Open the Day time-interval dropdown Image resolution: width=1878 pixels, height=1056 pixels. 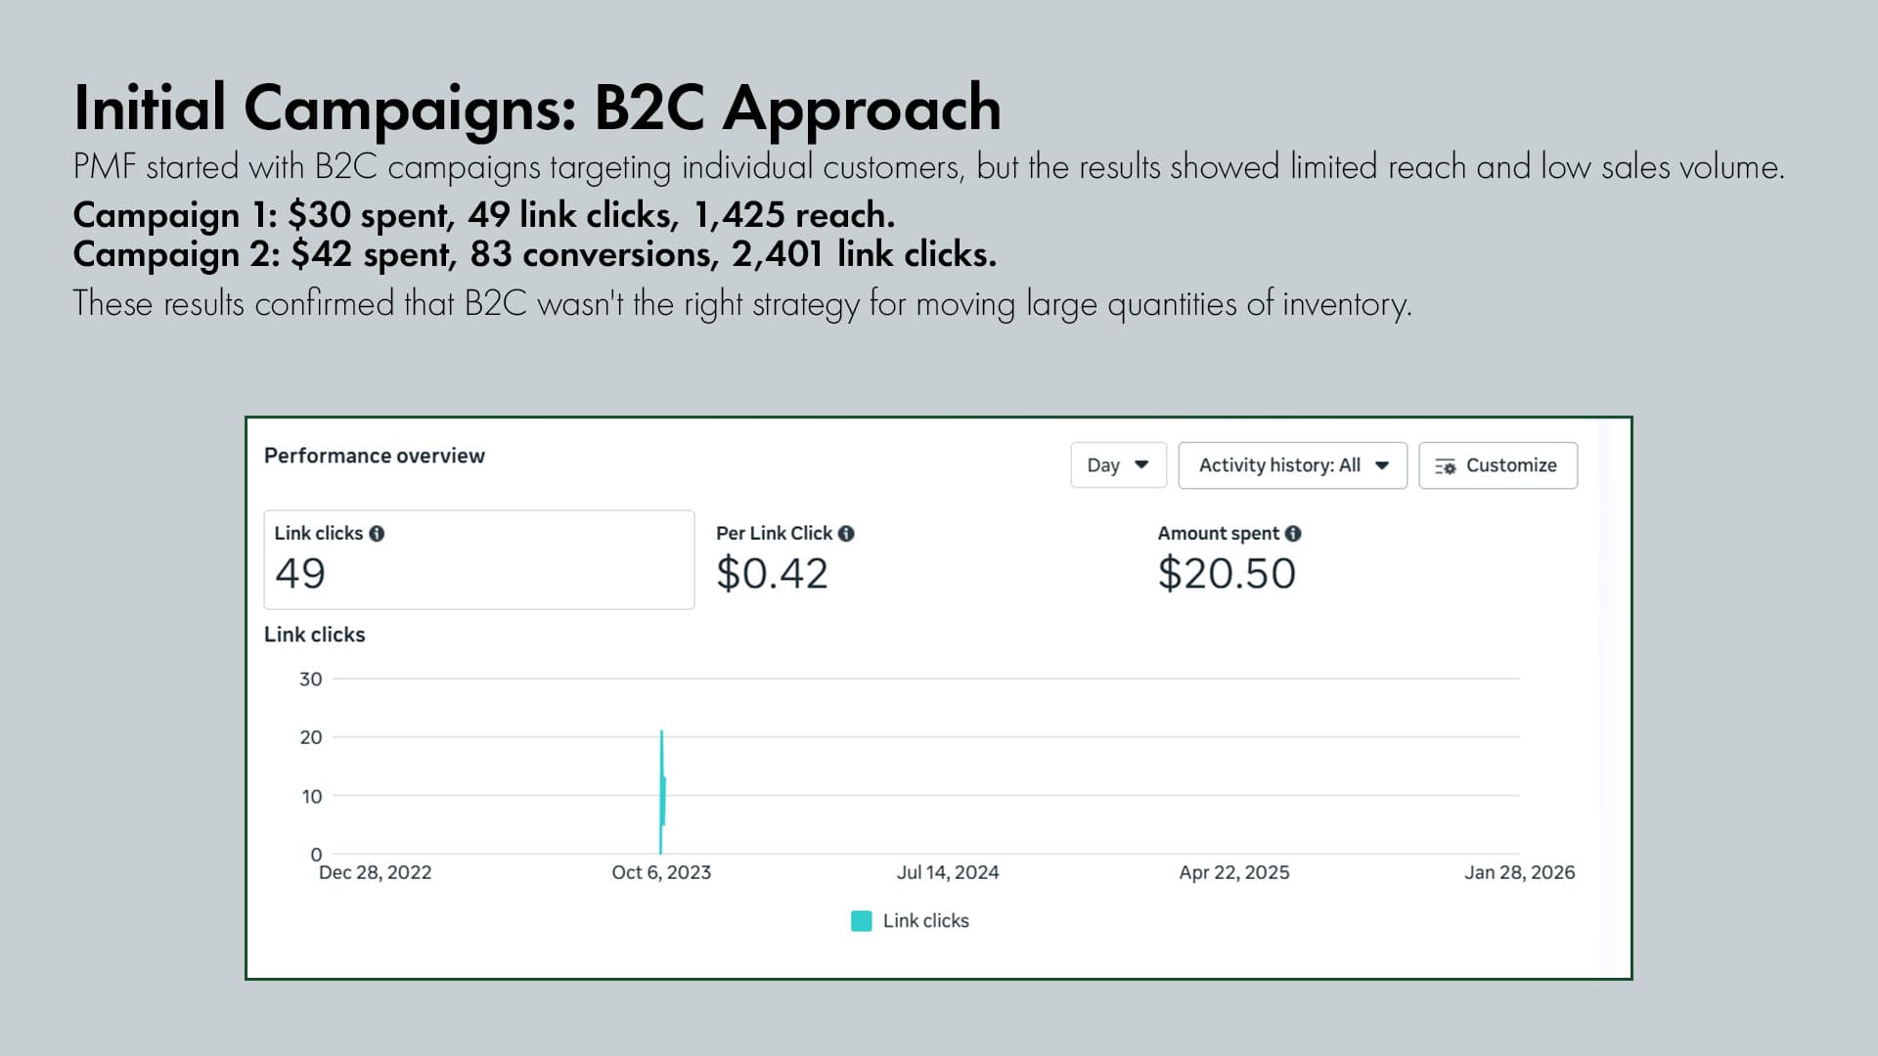(1118, 465)
